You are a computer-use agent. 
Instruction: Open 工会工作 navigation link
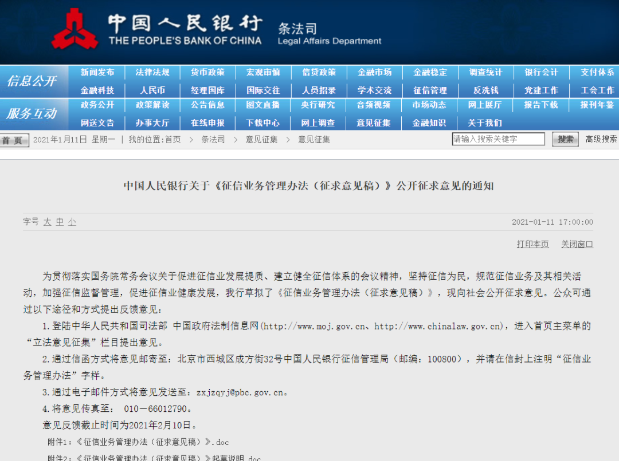(597, 90)
